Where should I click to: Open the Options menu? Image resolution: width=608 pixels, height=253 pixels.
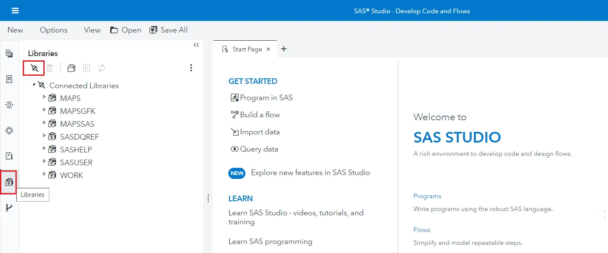coord(54,30)
